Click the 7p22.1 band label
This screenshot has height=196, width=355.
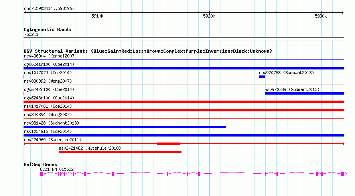(31, 34)
